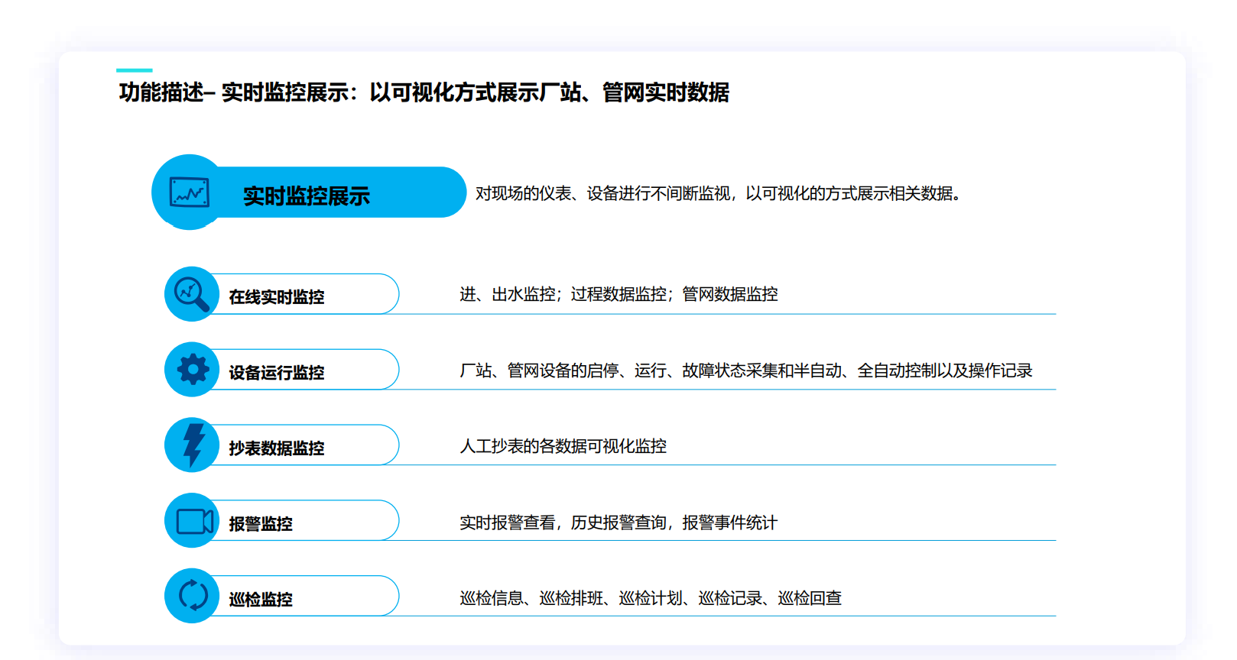Click the text 实时报警查看，历史报警查询
Viewport: 1237px width, 660px height.
[618, 522]
